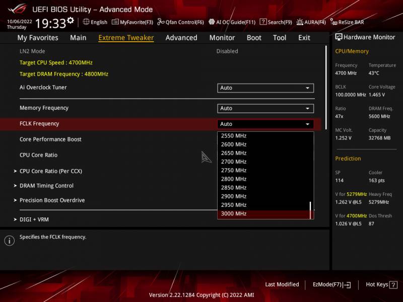Expand CPU Core Ratio (Per CCX) submenu
Screen dimensions: 403x302
click(x=51, y=171)
